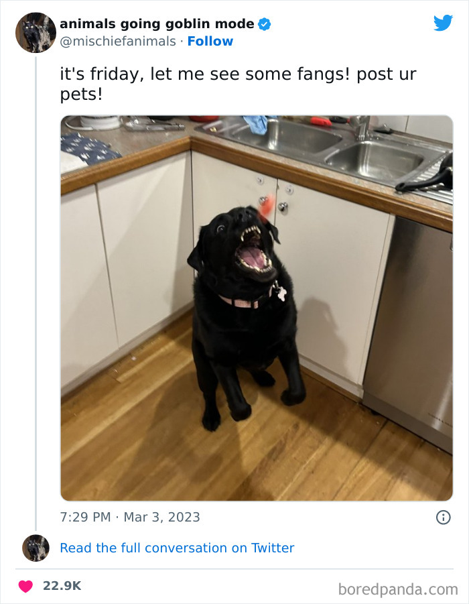Open the animals going goblin mode profile name
Viewport: 469px width, 604px height.
pyautogui.click(x=157, y=24)
